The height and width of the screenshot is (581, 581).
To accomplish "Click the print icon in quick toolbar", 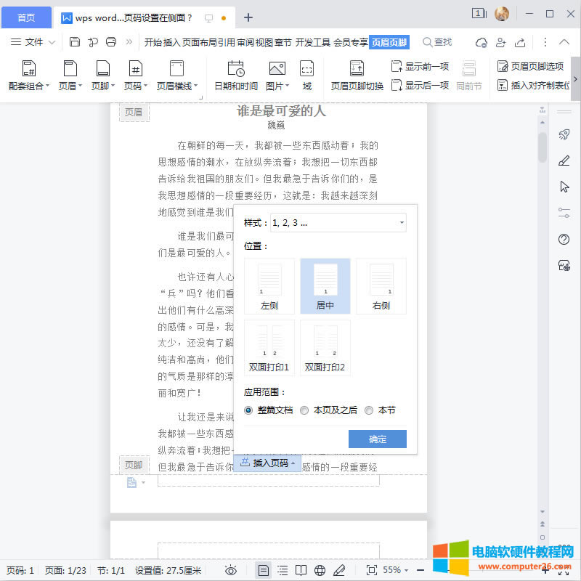I will pyautogui.click(x=111, y=42).
